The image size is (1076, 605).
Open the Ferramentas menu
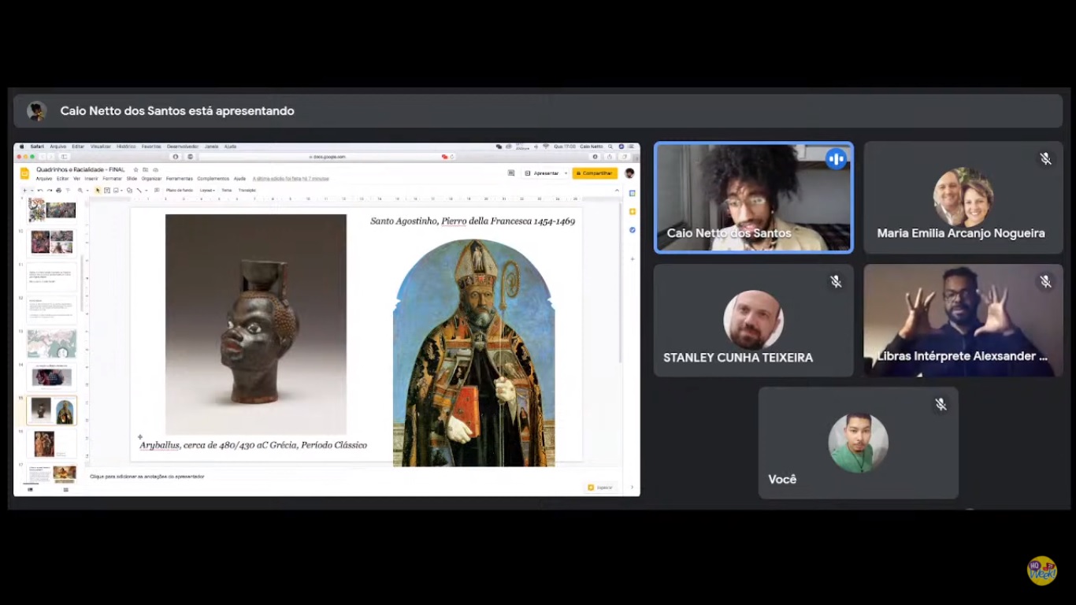pyautogui.click(x=179, y=179)
